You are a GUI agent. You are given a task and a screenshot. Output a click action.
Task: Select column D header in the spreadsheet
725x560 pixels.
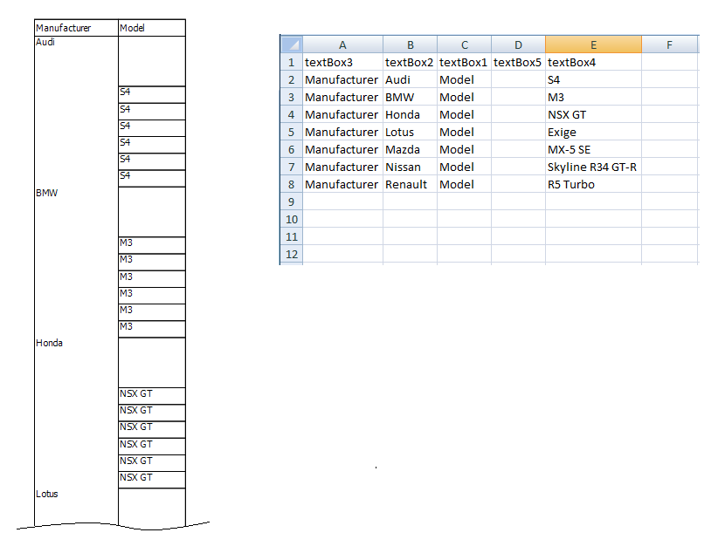click(518, 44)
